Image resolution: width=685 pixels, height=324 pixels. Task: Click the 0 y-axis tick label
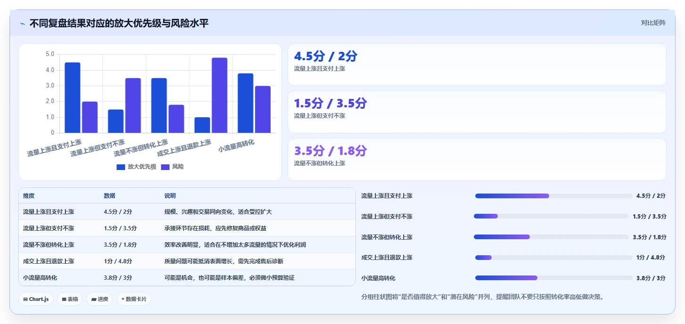[52, 133]
